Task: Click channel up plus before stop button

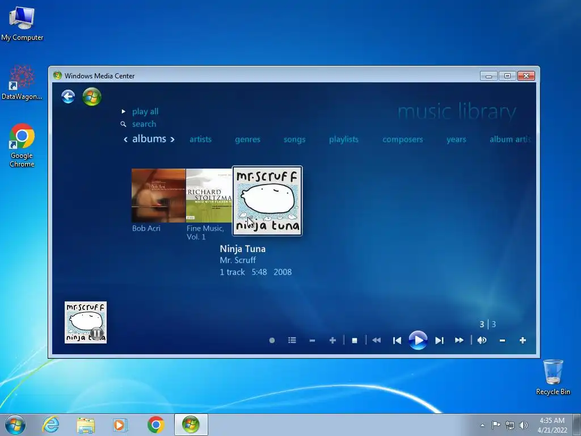Action: (x=332, y=340)
